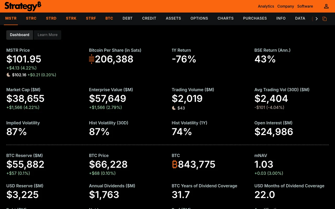Click the Bitcoin Per Share (in Sats) label
Viewport: 335px width, 209px height.
click(x=115, y=50)
